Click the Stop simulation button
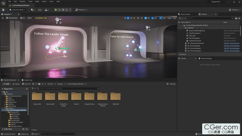 coord(63,10)
